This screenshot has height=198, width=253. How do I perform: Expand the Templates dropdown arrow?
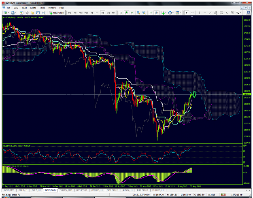tap(180, 13)
